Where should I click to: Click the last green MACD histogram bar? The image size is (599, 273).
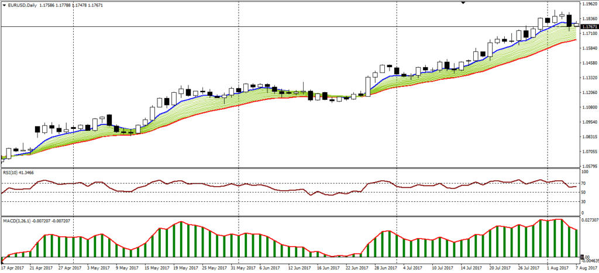(576, 244)
